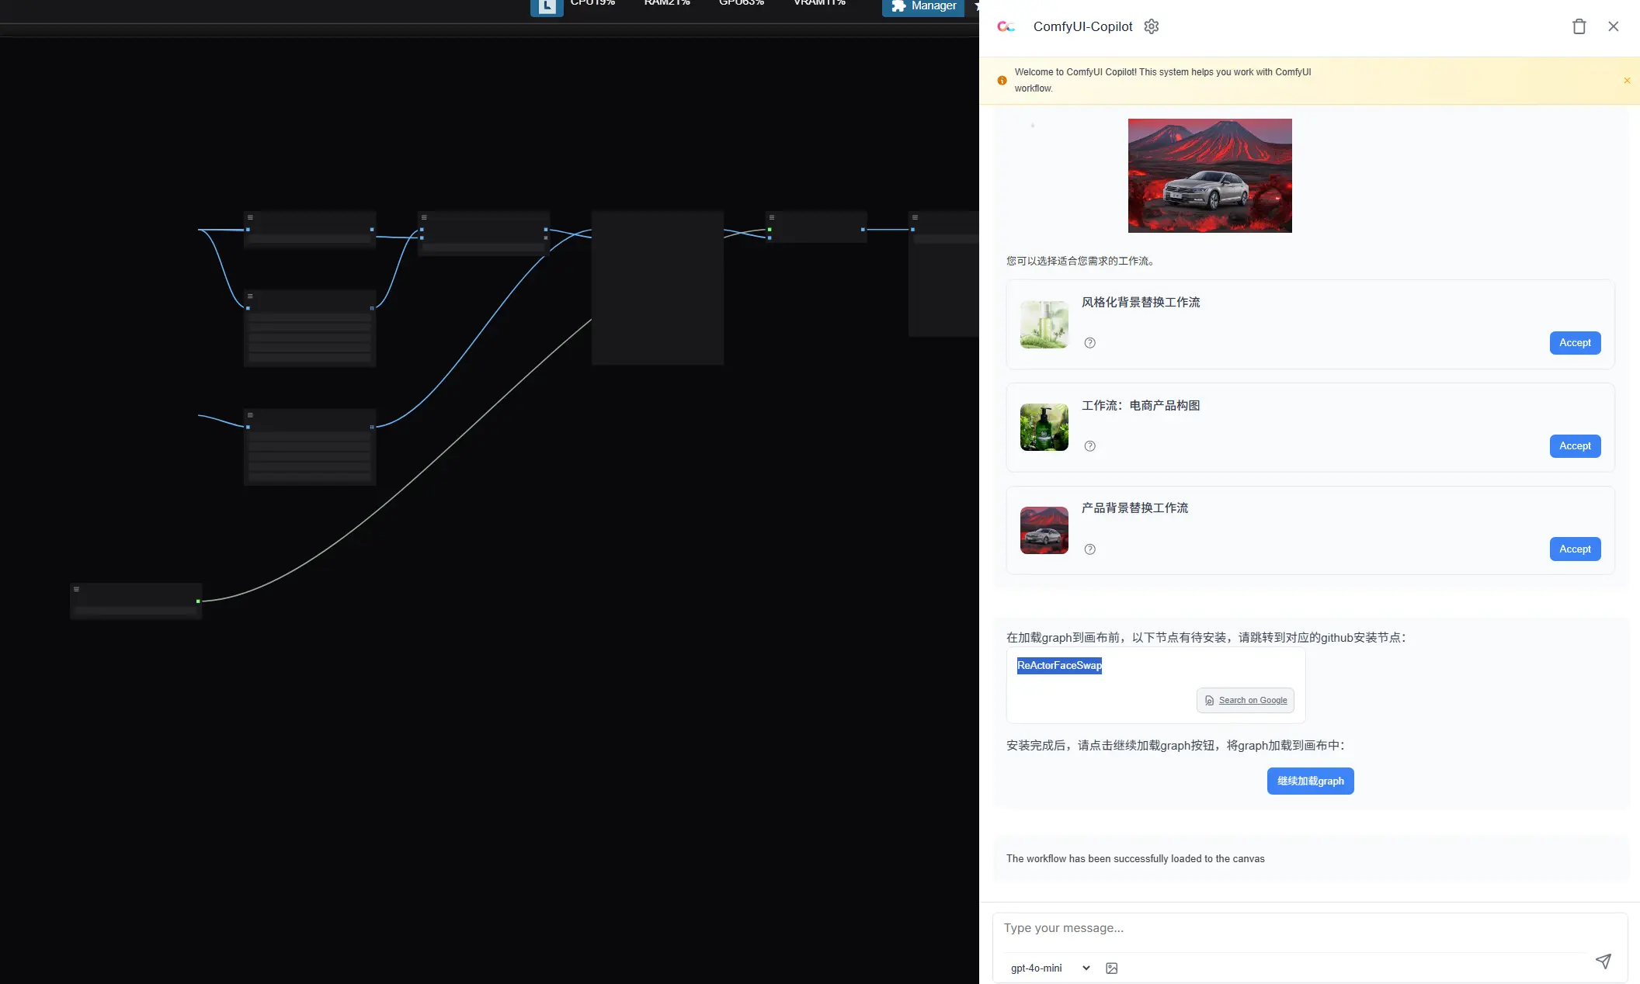Click the RAM usage indicator
The image size is (1640, 984).
tap(667, 3)
